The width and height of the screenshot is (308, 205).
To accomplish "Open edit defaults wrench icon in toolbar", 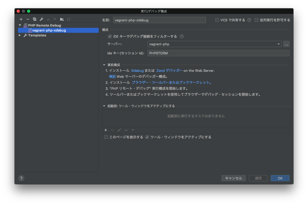I will (41, 19).
